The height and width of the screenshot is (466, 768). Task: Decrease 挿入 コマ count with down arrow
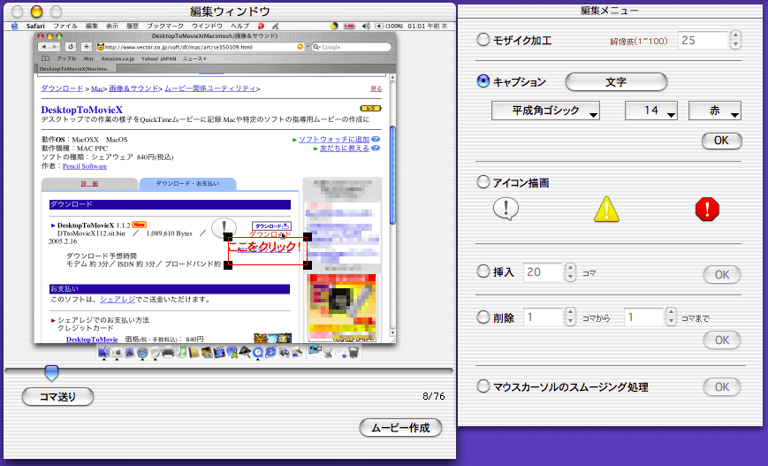coord(570,277)
